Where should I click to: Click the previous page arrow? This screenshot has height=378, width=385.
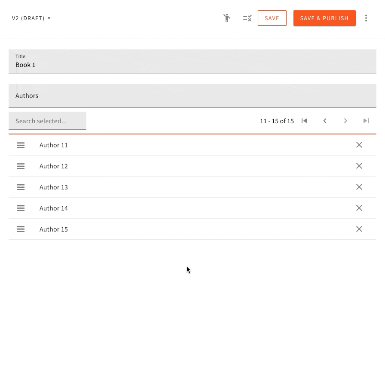click(325, 121)
